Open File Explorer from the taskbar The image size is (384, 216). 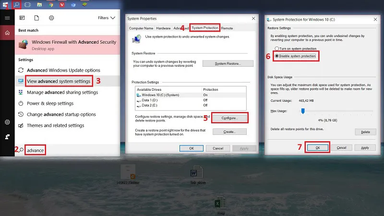pyautogui.click(x=39, y=4)
